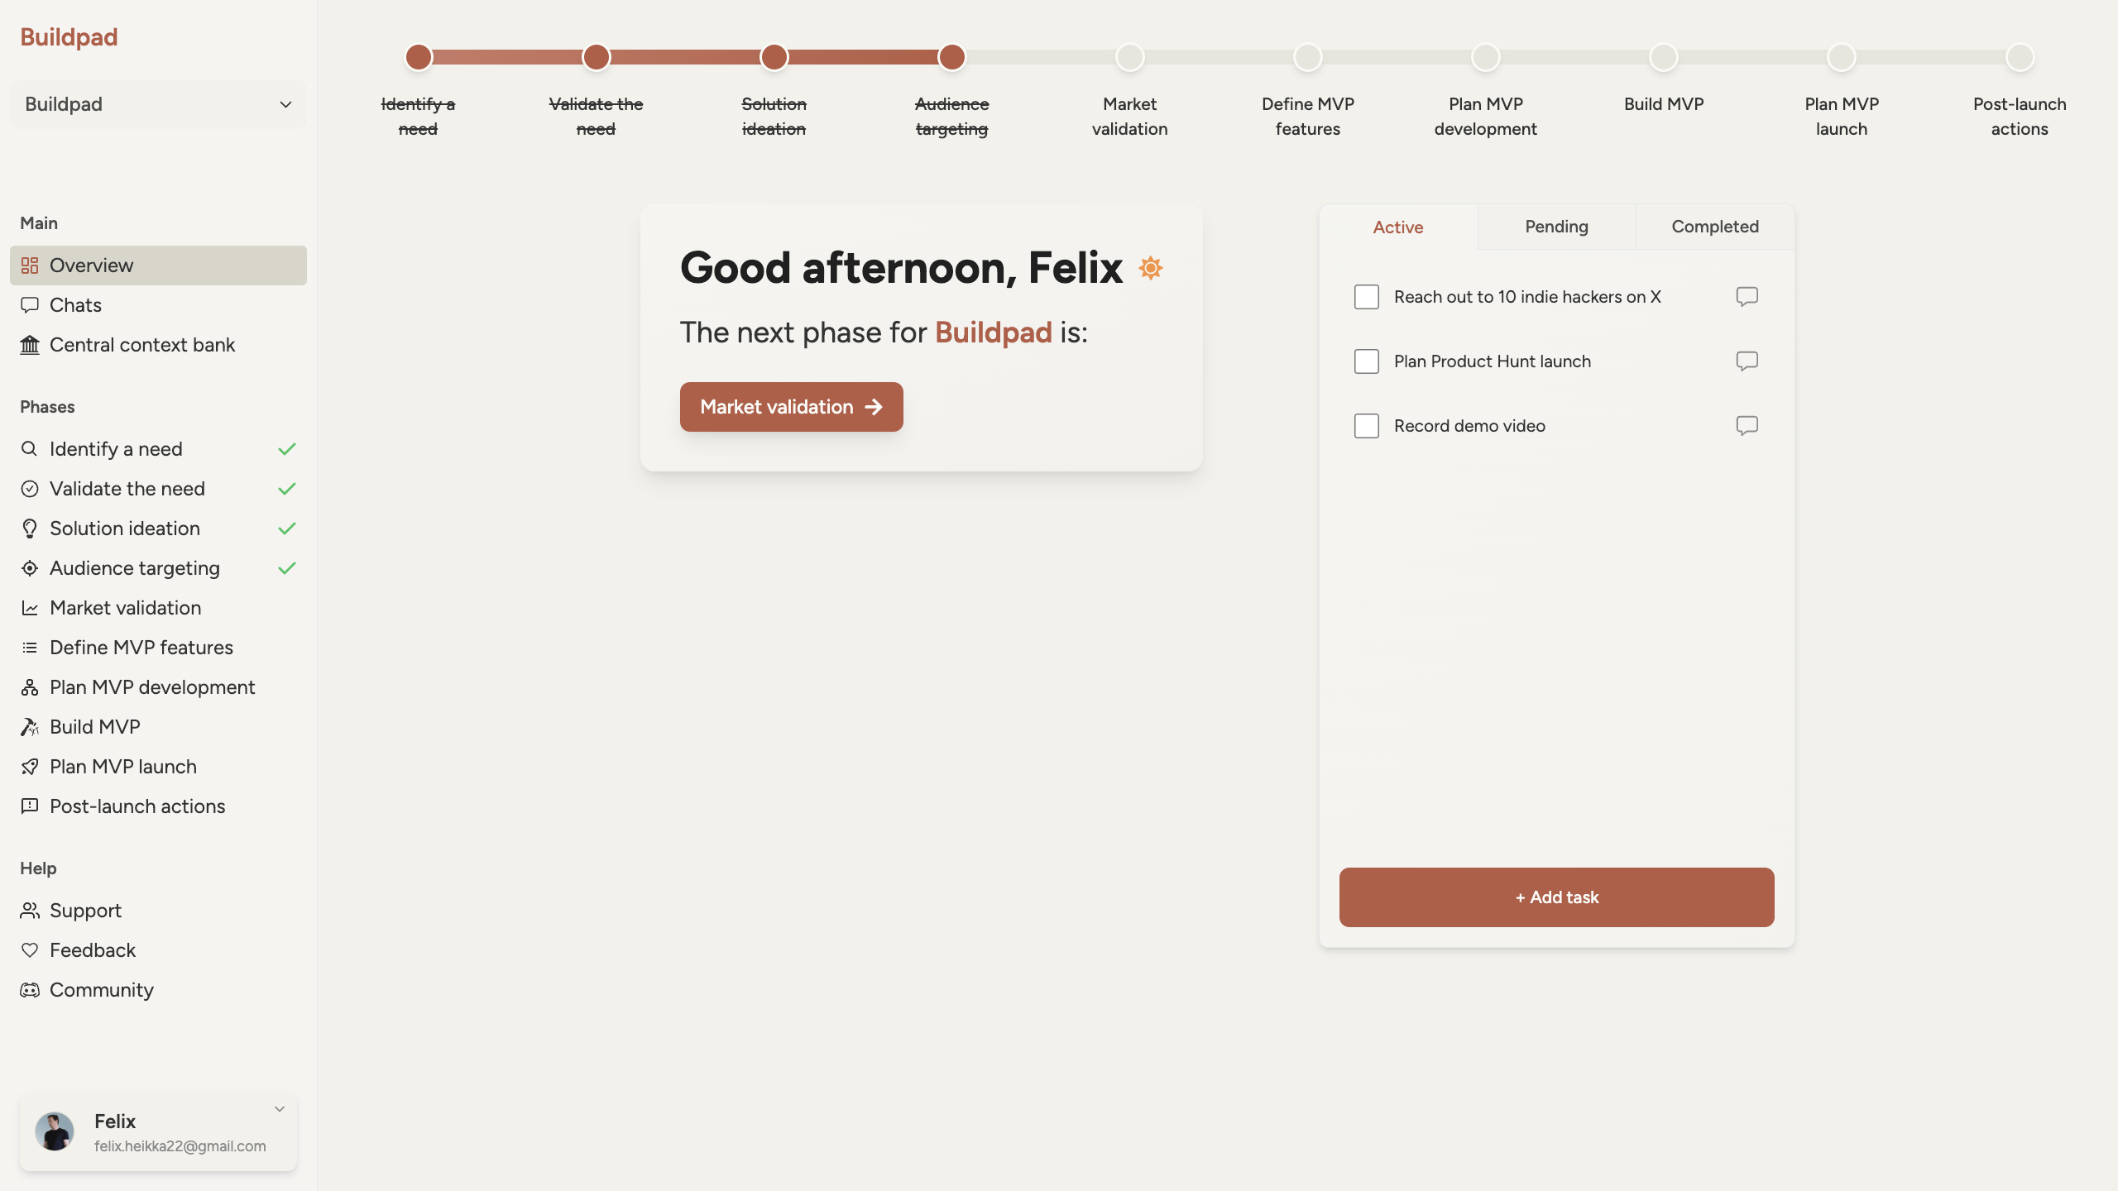The width and height of the screenshot is (2118, 1191).
Task: Open the Completed tasks tab
Action: (x=1715, y=227)
